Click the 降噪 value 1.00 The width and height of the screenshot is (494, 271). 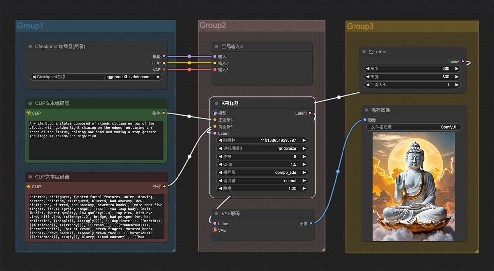click(x=292, y=188)
